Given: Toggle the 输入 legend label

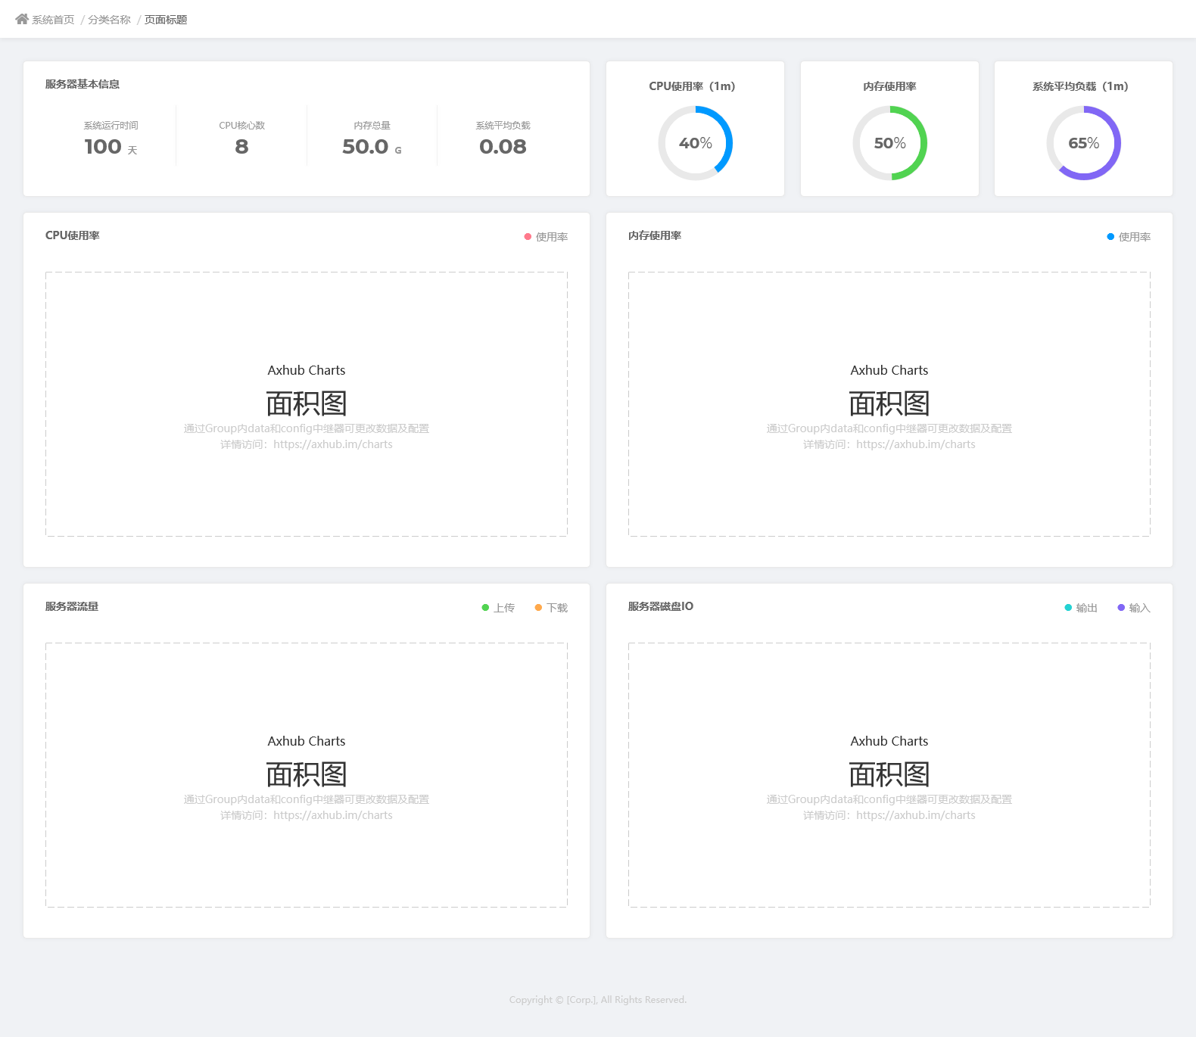Looking at the screenshot, I should pos(1140,608).
